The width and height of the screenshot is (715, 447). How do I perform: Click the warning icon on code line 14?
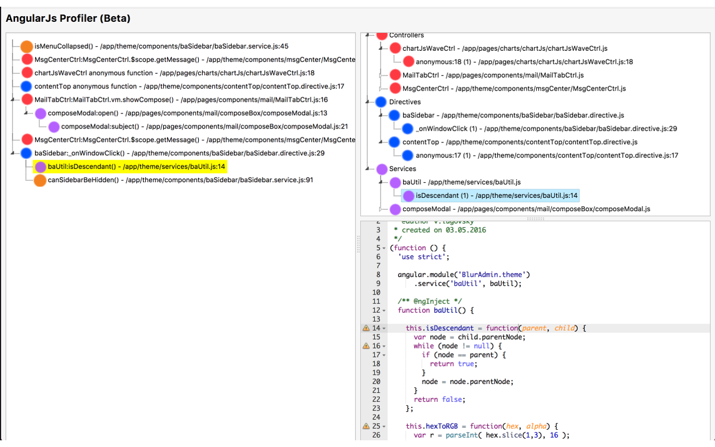(x=365, y=328)
